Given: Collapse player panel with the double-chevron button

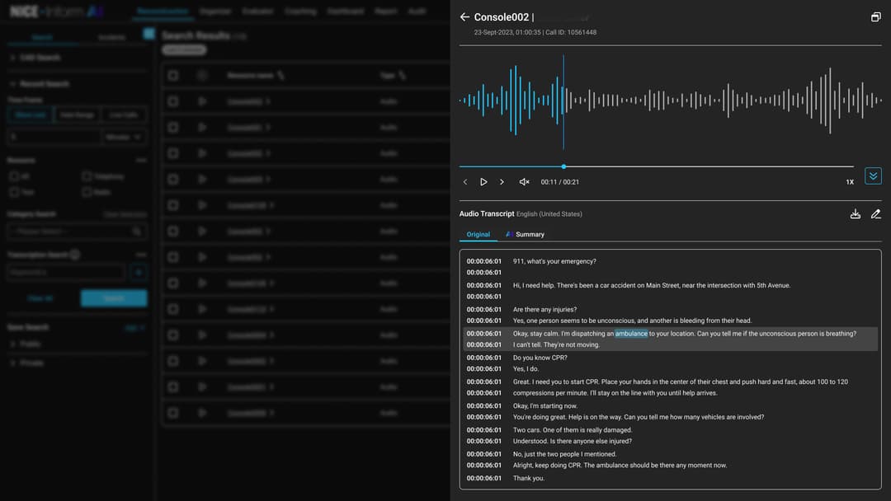Looking at the screenshot, I should pyautogui.click(x=873, y=176).
